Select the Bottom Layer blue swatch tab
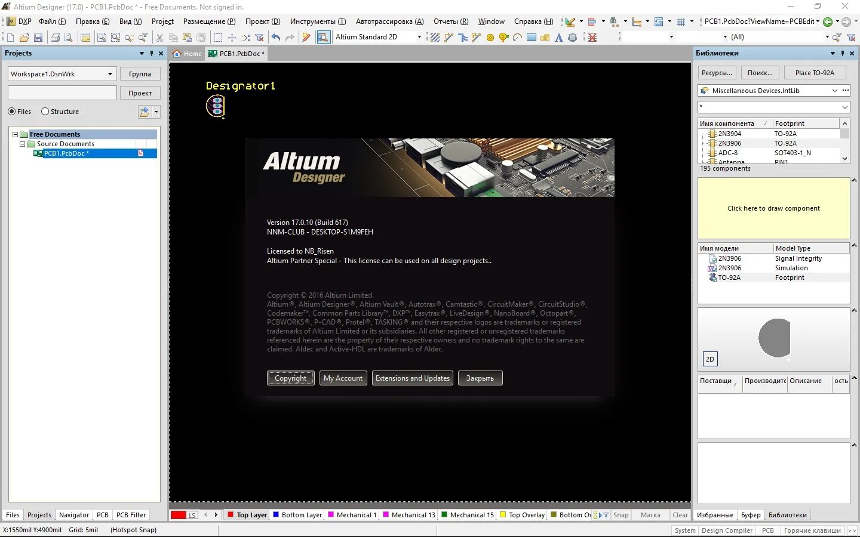 297,515
